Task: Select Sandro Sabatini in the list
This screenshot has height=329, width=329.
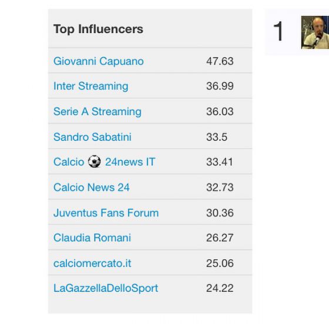Action: 92,137
